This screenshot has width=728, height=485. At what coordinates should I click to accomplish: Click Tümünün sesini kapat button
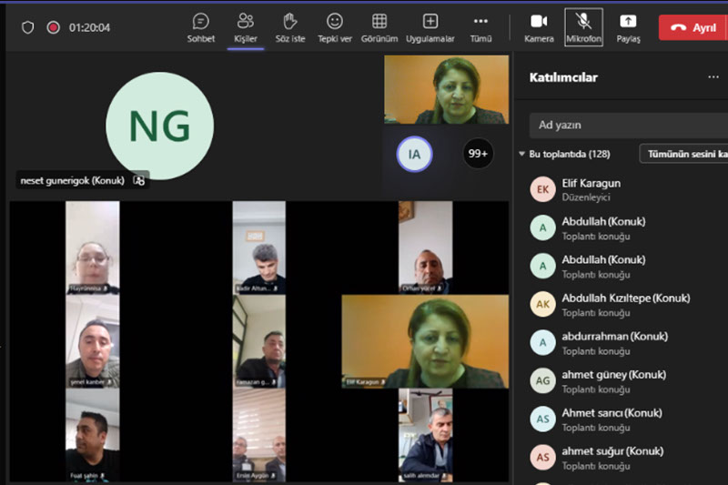pos(687,154)
